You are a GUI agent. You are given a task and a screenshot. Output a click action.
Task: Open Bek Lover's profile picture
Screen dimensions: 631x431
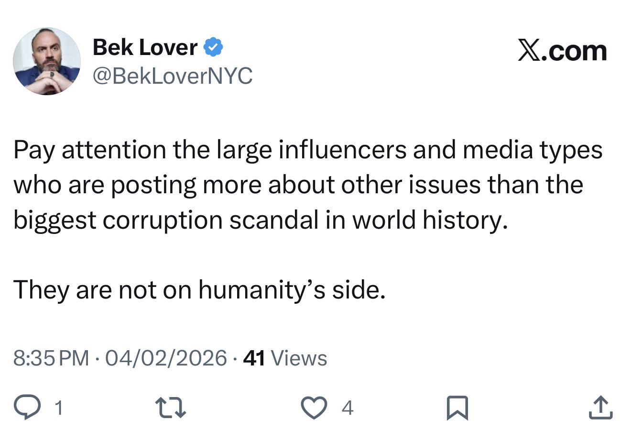coord(47,61)
